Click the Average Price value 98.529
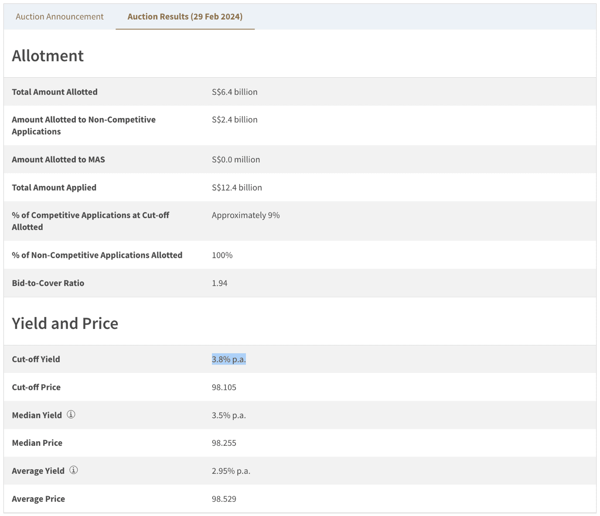 coord(224,499)
